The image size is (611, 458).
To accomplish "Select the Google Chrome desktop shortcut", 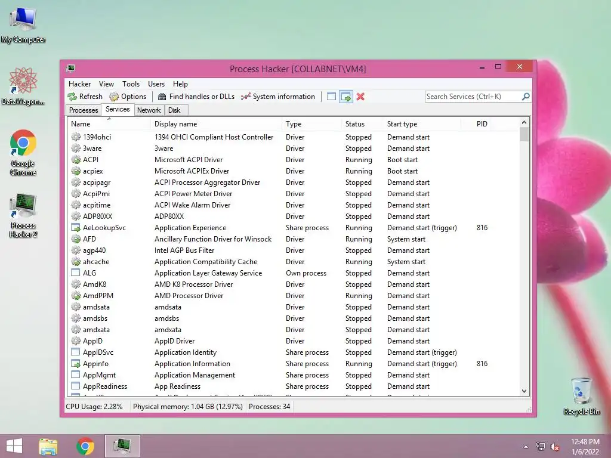I will (23, 152).
